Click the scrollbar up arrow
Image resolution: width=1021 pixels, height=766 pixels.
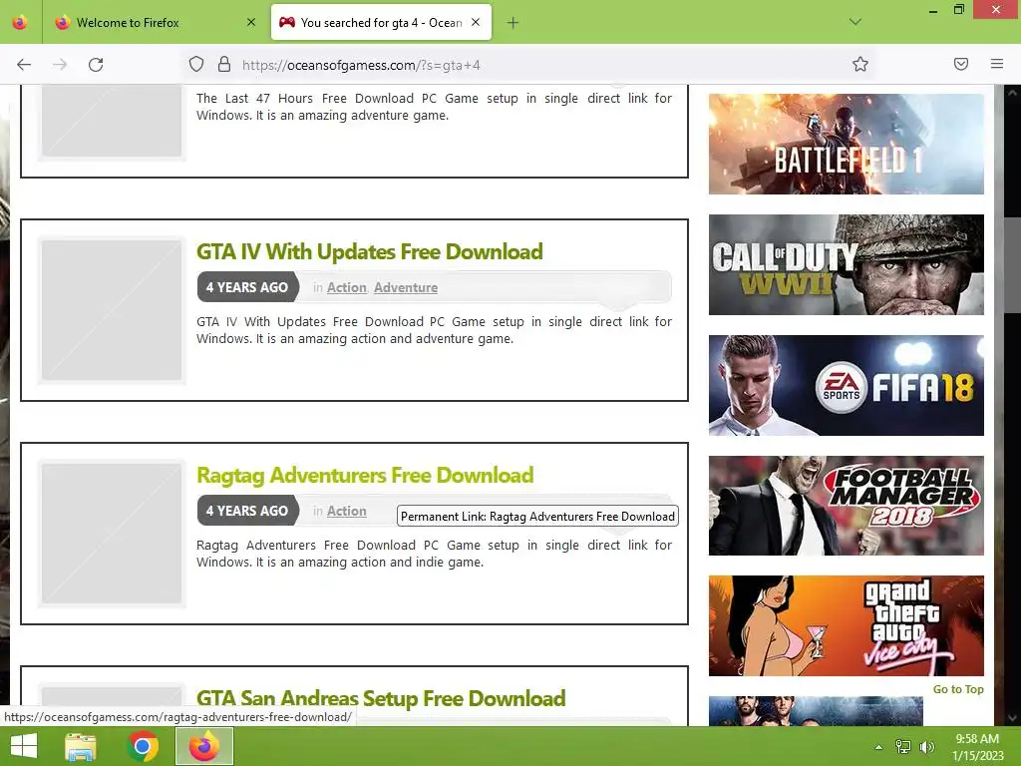coord(1012,93)
